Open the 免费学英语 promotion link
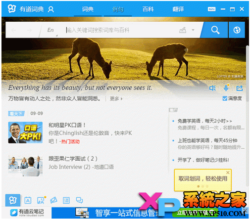The image size is (250, 219). click(204, 121)
